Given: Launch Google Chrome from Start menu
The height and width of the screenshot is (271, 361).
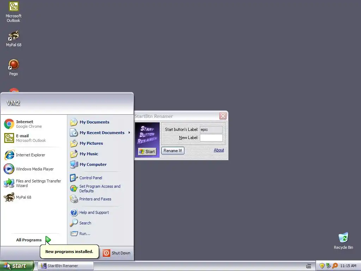Looking at the screenshot, I should coord(33,124).
